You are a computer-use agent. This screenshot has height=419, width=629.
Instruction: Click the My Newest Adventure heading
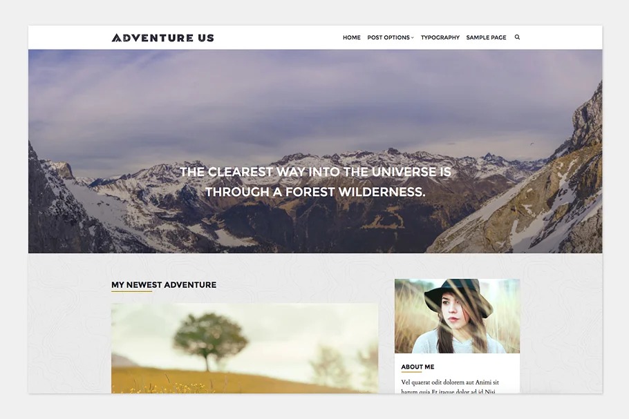tap(164, 285)
